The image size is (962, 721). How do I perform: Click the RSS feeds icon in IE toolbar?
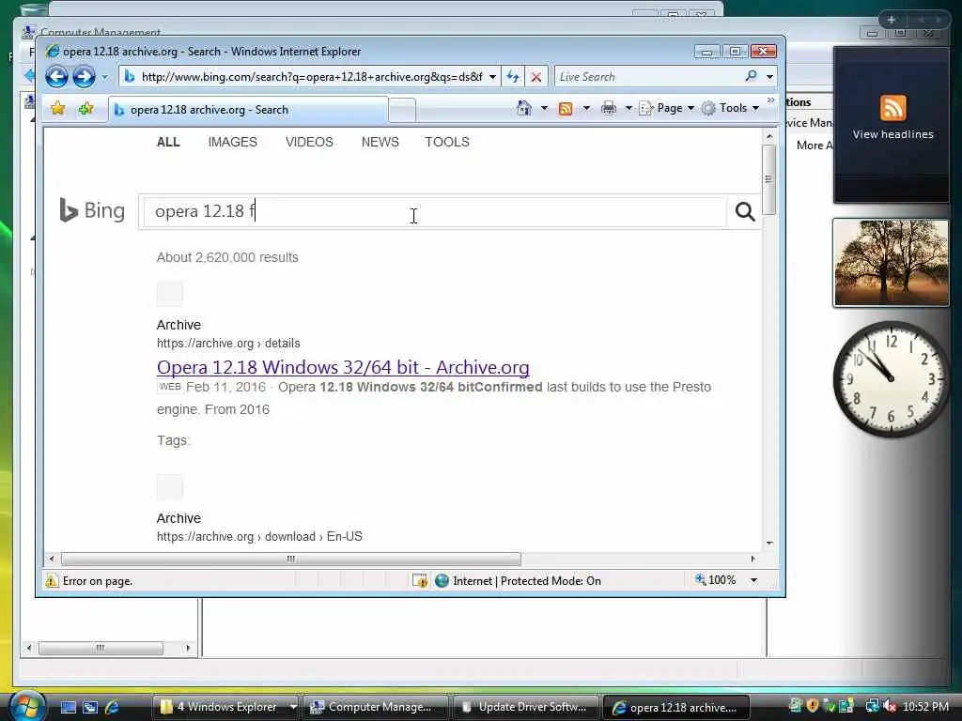pos(566,109)
